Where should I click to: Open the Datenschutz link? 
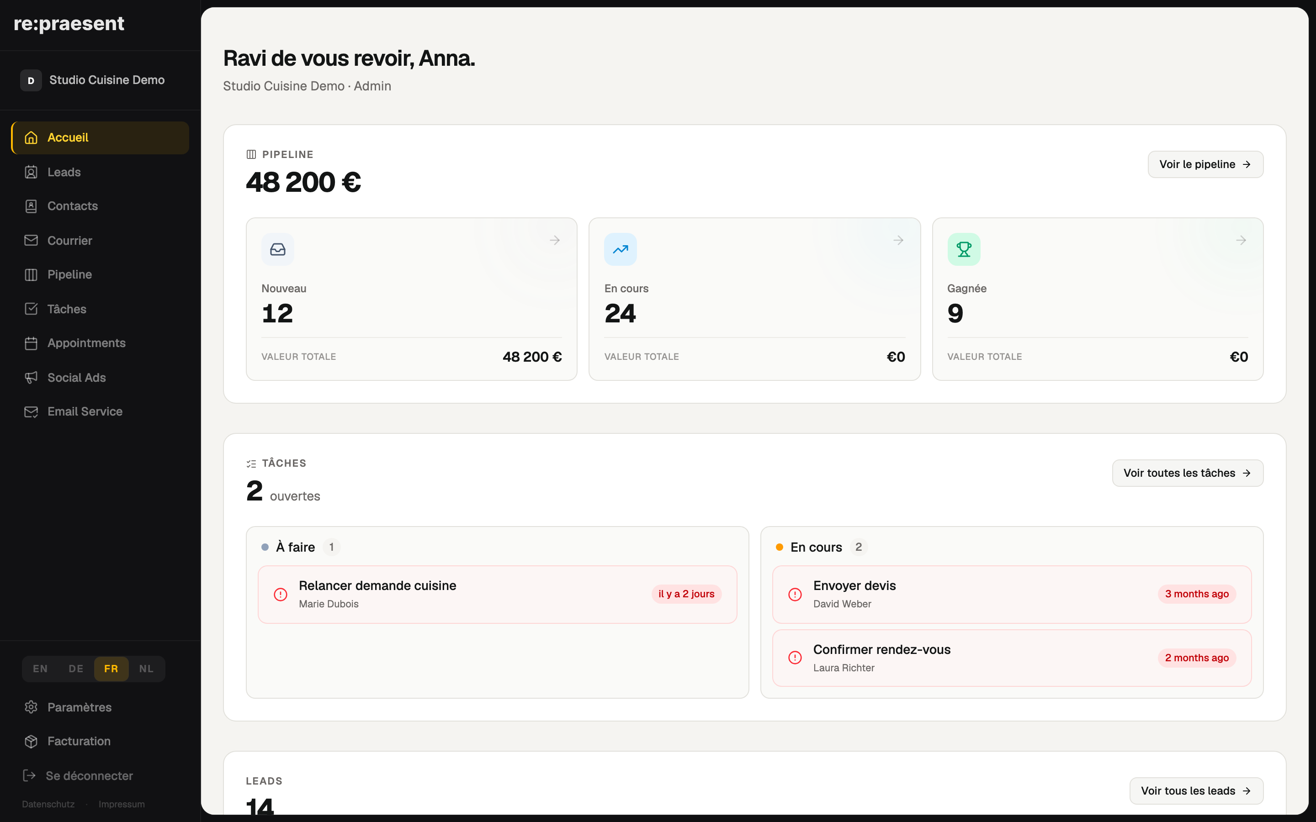point(48,804)
